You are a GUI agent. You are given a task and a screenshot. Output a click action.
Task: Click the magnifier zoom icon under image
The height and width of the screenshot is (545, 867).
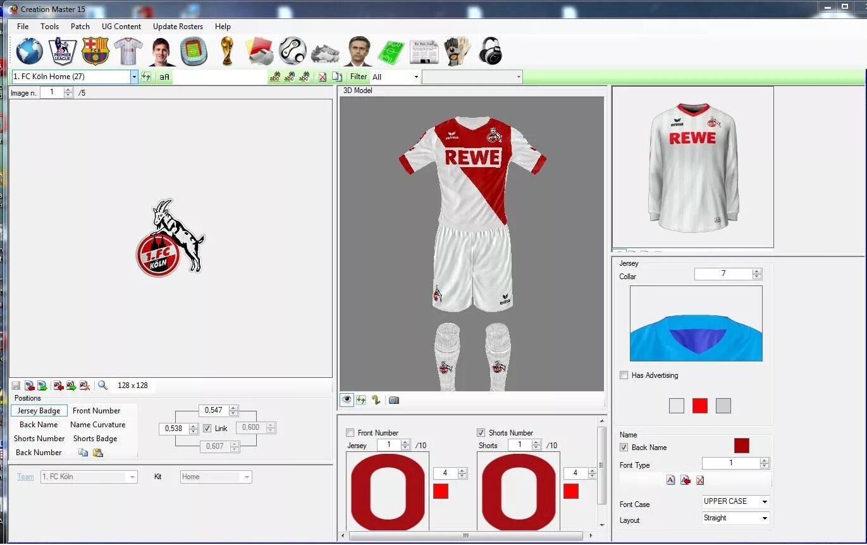pyautogui.click(x=102, y=385)
